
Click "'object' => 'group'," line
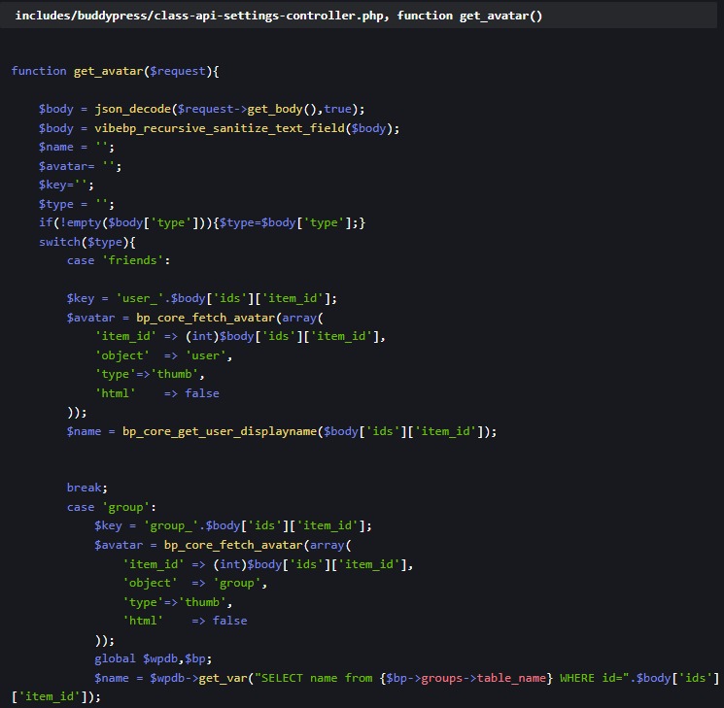point(195,583)
